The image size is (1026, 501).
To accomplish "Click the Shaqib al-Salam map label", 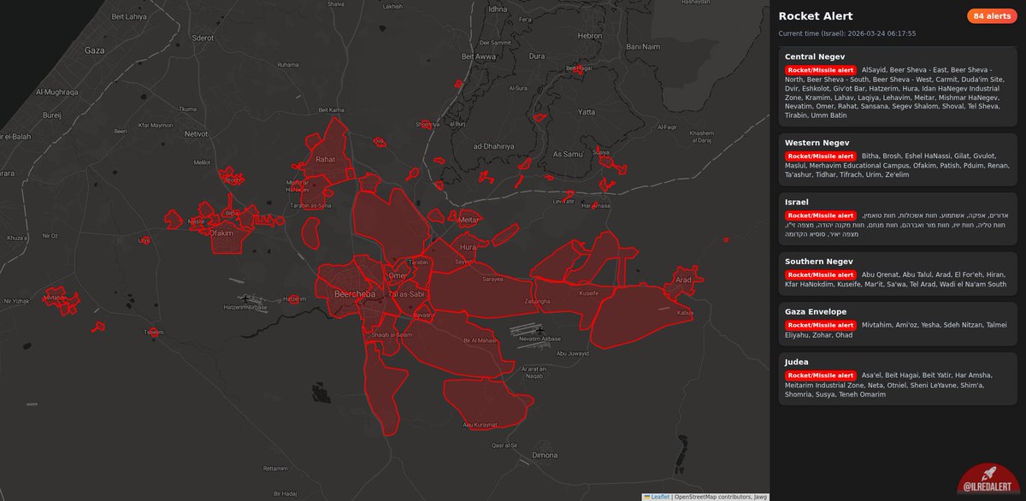I will [x=392, y=334].
